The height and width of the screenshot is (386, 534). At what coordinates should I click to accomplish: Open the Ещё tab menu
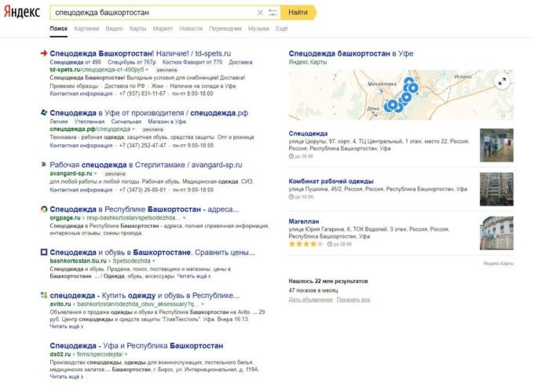click(282, 28)
